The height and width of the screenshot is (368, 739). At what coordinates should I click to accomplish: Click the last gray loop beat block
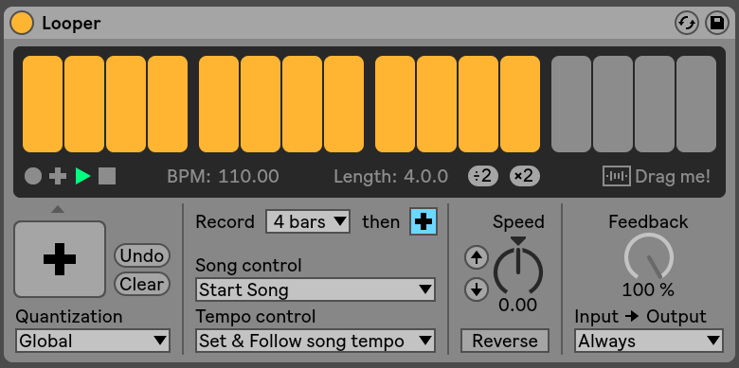point(696,104)
